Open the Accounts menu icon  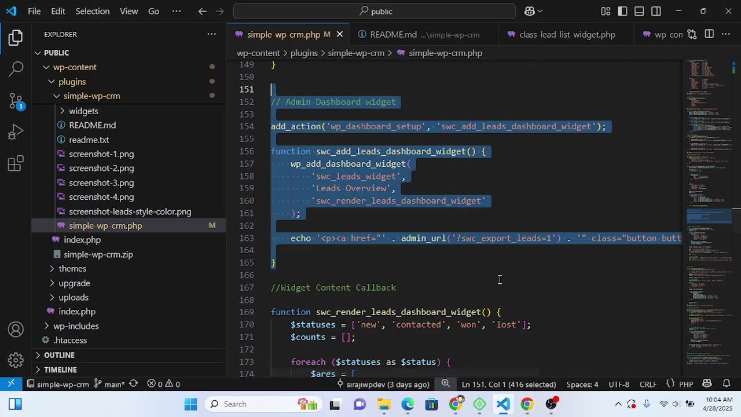point(16,330)
